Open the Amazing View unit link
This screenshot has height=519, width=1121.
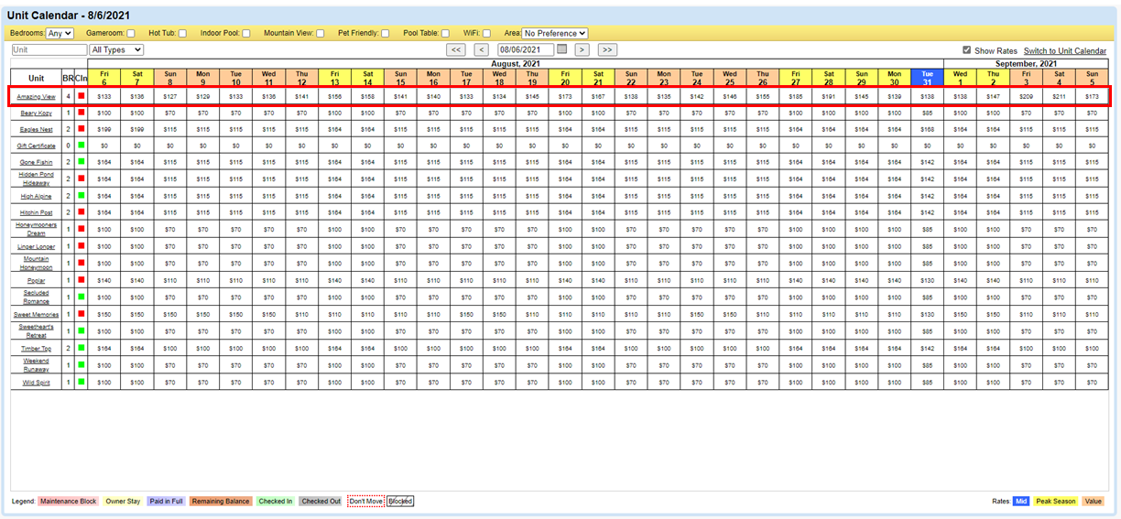(37, 96)
